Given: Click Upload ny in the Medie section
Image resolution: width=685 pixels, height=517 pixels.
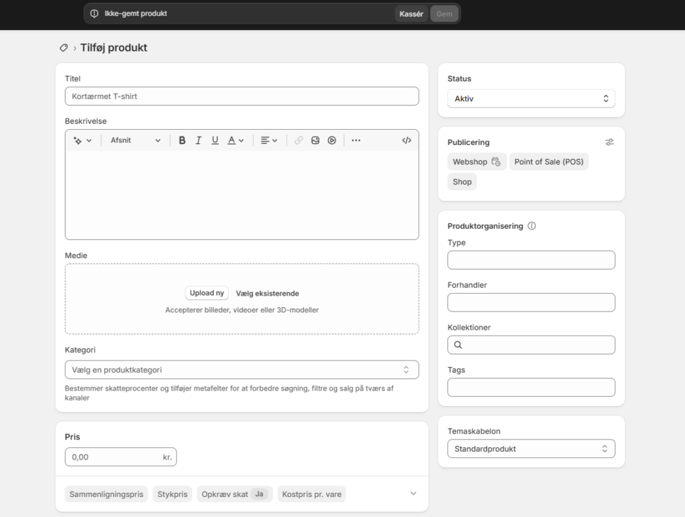Looking at the screenshot, I should click(206, 293).
